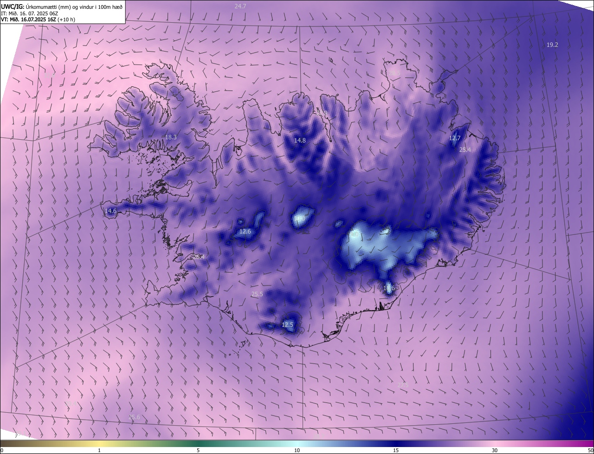Click the (+10 h) forecast offset text
594x454 pixels.
(x=67, y=19)
